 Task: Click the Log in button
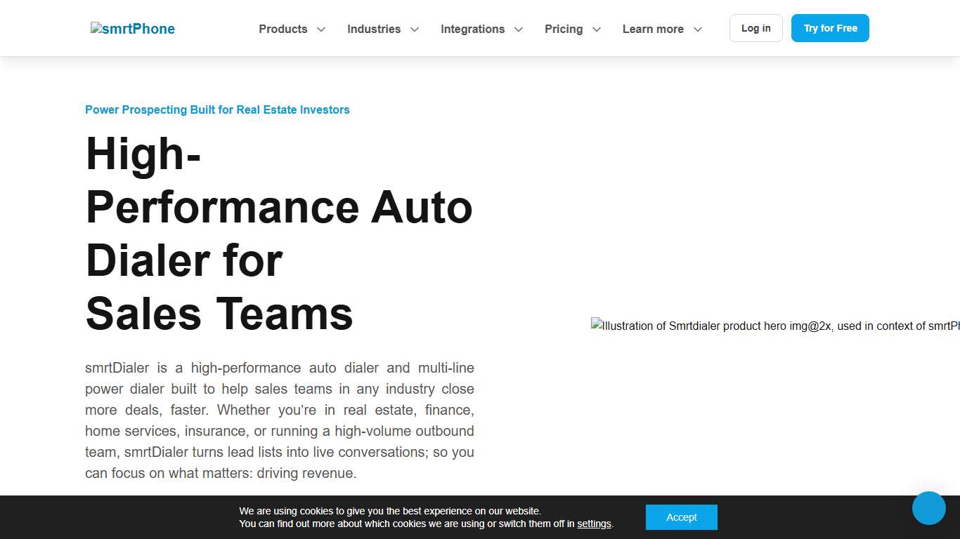click(x=755, y=28)
